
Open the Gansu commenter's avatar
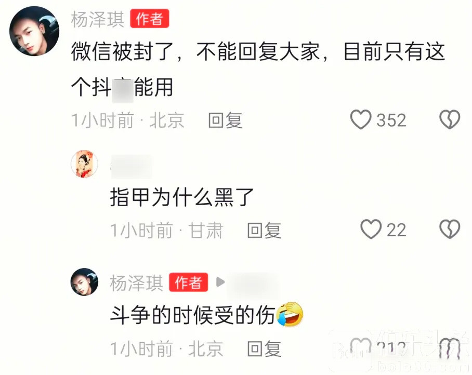pos(84,164)
